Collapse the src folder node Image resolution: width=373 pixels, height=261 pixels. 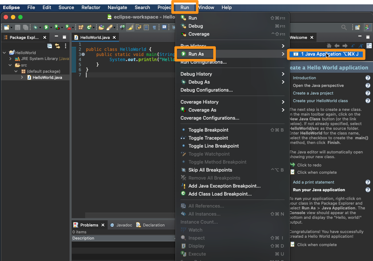point(10,65)
